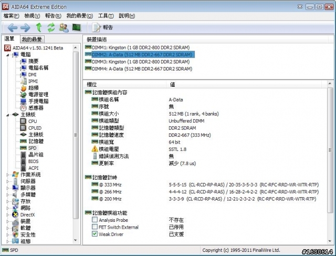Click the ACPI chip icon

click(23, 168)
